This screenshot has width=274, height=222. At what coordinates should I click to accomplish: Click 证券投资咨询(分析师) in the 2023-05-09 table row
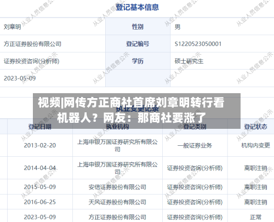195,217
